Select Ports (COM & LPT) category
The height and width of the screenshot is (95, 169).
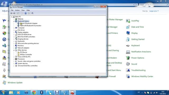24,57
